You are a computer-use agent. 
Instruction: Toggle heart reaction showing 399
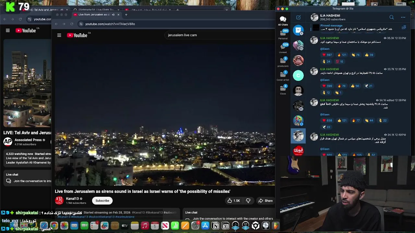click(x=327, y=86)
